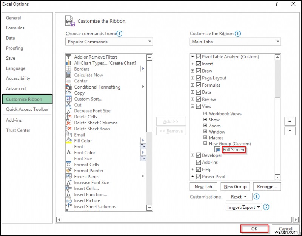Click the Full Screen command icon

[x=217, y=149]
